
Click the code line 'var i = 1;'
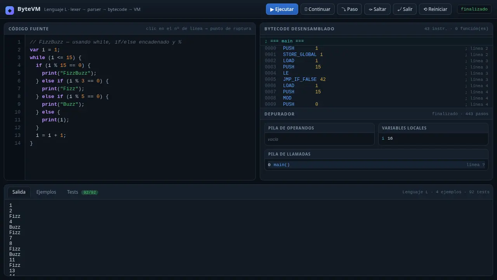click(45, 50)
